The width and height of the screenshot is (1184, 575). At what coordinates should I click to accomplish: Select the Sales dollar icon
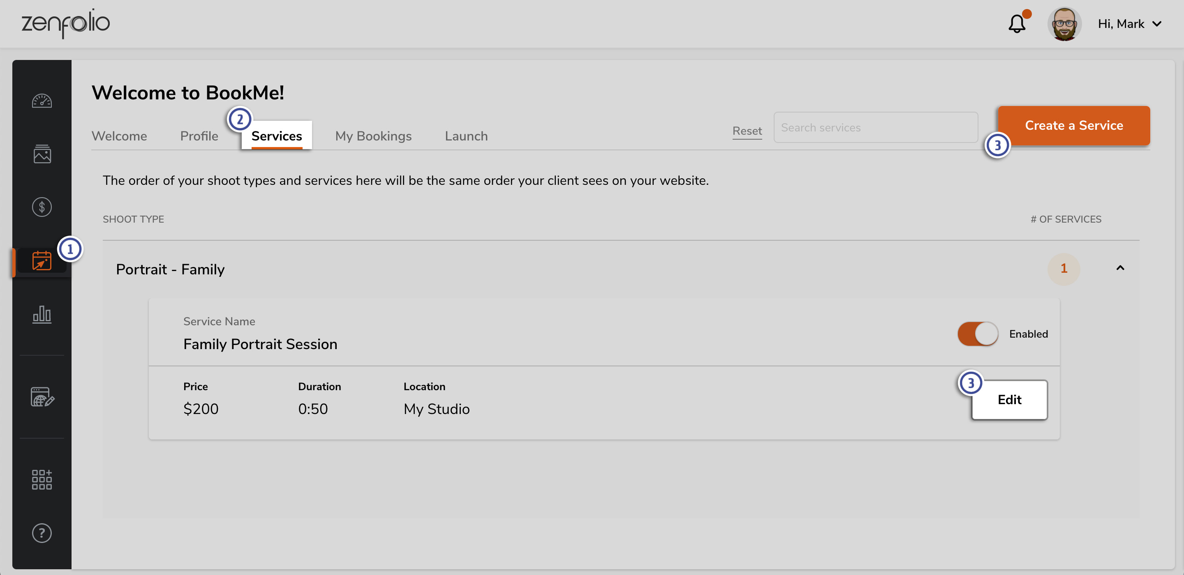[x=42, y=207]
